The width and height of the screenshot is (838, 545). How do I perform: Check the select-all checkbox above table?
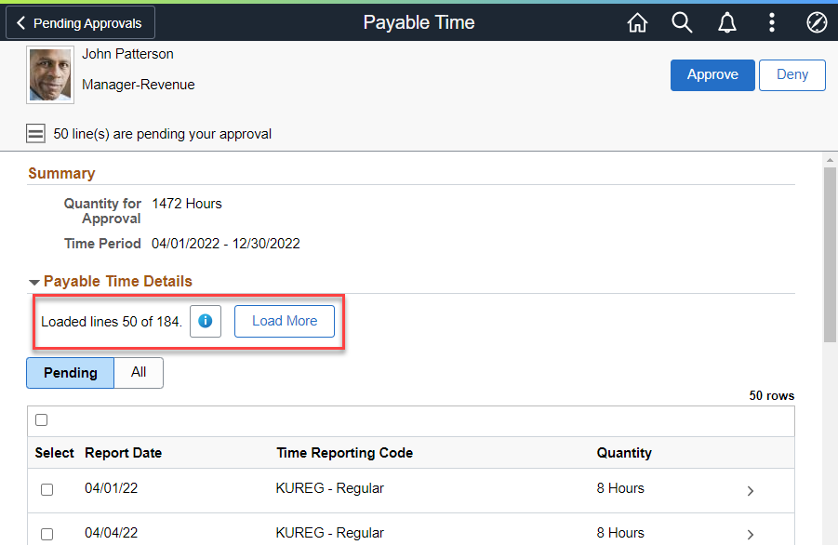point(42,420)
